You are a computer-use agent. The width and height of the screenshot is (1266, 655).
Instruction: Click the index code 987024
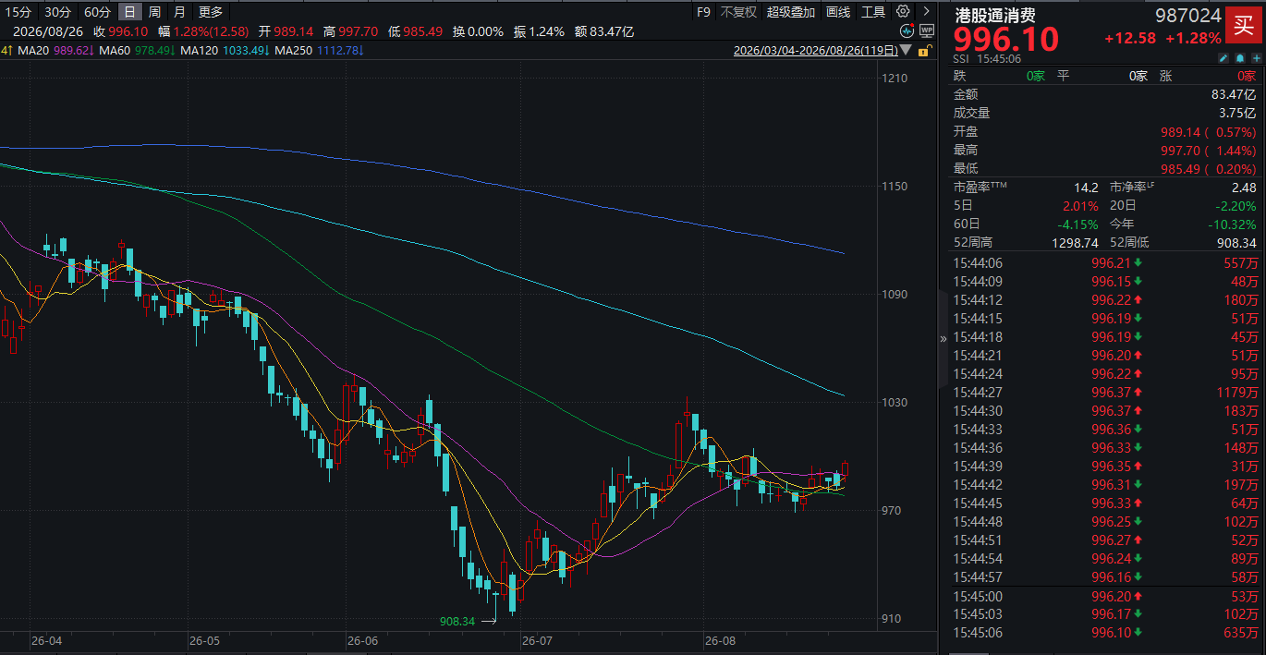coord(1188,16)
